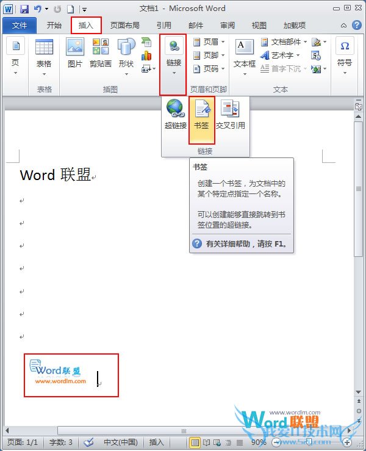Screen dimensions: 366x451
Task: Switch to the References (引用) tab
Action: pos(164,25)
